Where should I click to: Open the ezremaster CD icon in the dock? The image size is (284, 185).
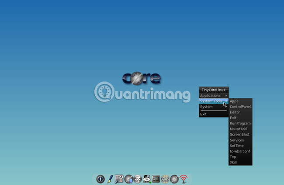[165, 179]
